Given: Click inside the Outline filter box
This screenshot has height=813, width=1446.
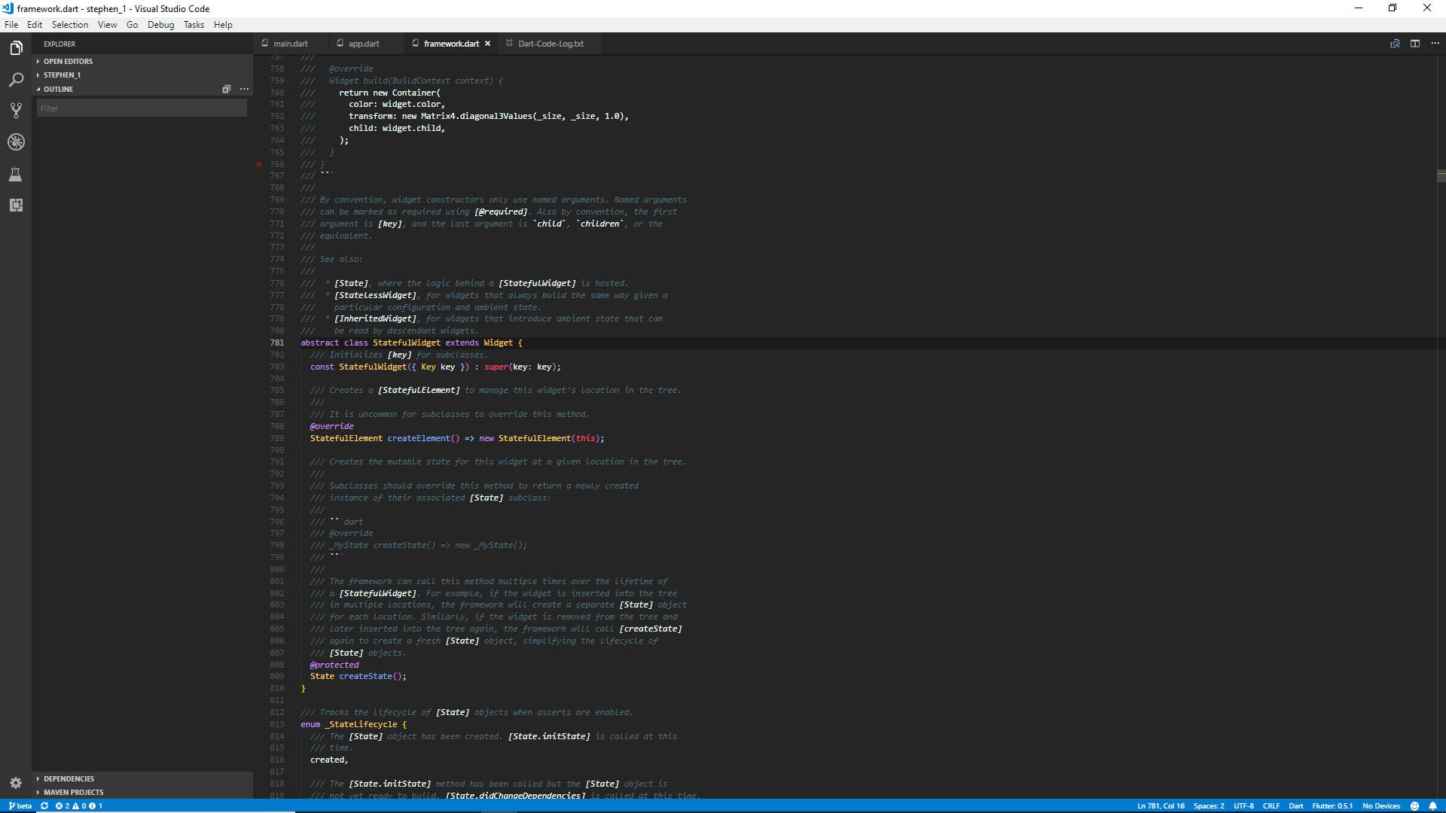Looking at the screenshot, I should 142,108.
